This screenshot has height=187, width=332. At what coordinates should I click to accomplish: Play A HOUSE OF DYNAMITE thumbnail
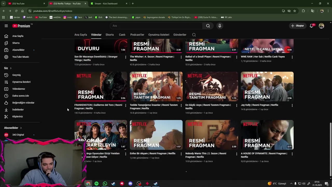tap(267, 135)
